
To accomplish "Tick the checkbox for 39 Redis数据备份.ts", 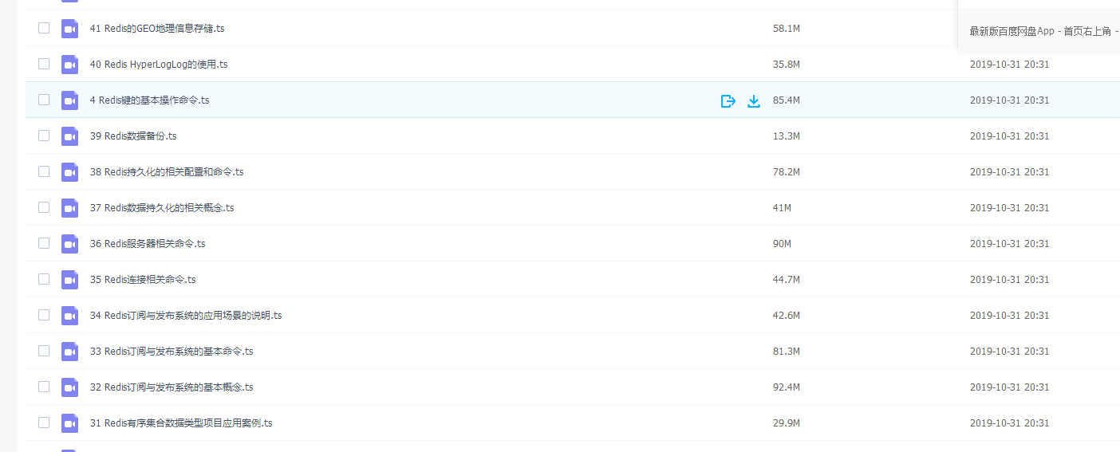I will [44, 136].
